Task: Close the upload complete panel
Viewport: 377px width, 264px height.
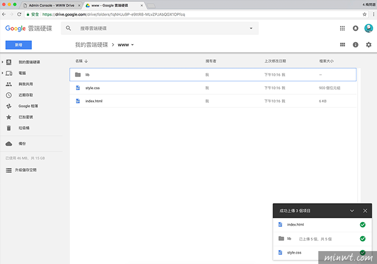Action: (365, 211)
